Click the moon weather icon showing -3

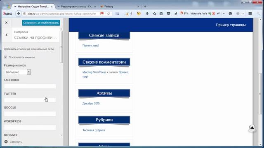point(128,14)
